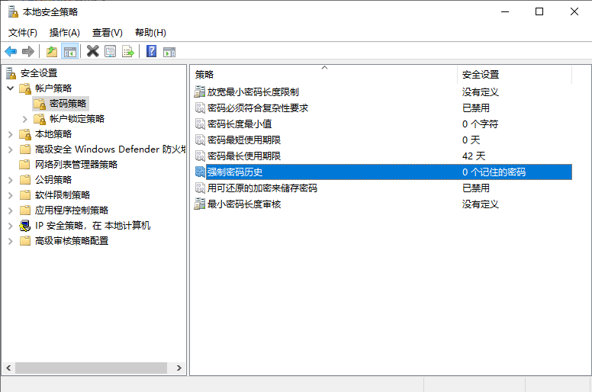The width and height of the screenshot is (592, 392).
Task: Maximize the 本地安全策略 window
Action: pos(539,11)
